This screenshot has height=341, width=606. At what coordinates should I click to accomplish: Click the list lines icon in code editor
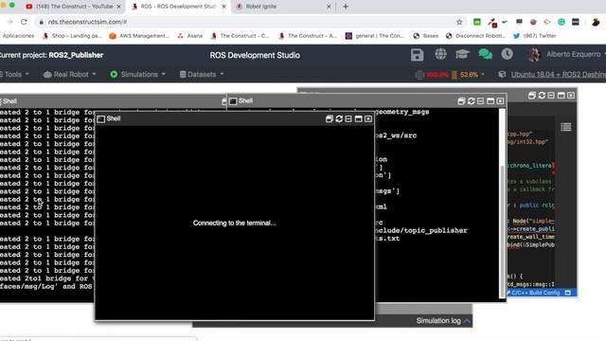coord(566,127)
